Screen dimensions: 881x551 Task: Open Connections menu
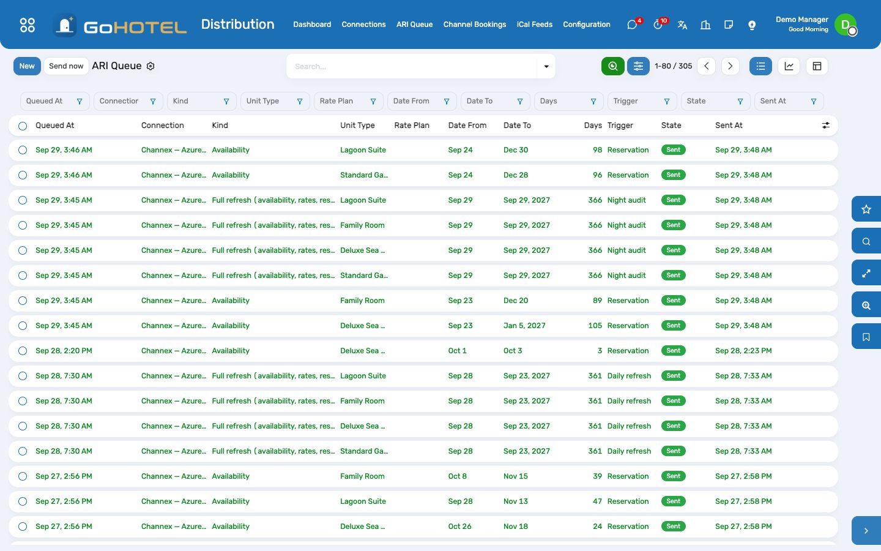[363, 24]
